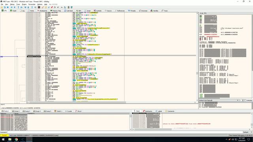Image resolution: width=253 pixels, height=142 pixels.
Task: Open the Help menu
Action: tap(46, 4)
